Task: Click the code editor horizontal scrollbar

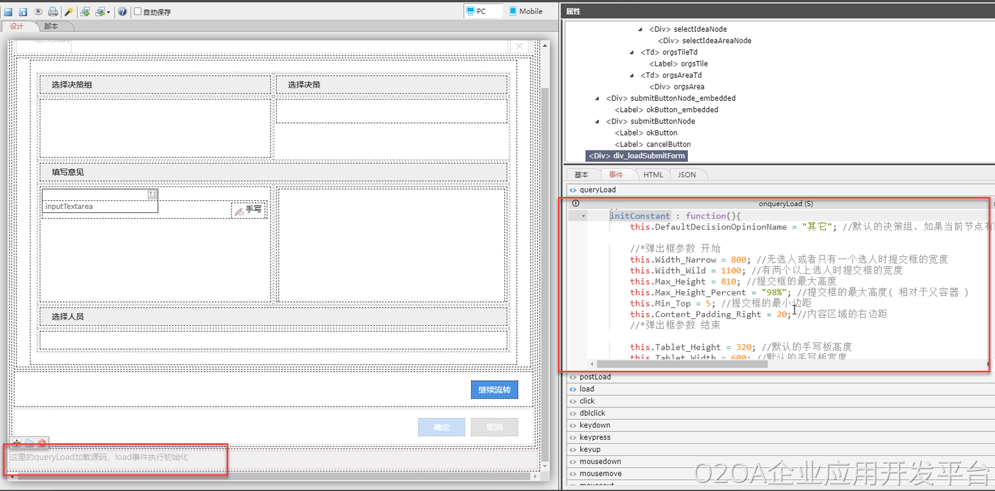Action: tap(681, 364)
